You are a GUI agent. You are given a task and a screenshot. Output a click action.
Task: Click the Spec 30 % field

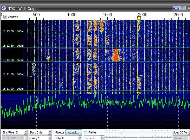coord(180,132)
